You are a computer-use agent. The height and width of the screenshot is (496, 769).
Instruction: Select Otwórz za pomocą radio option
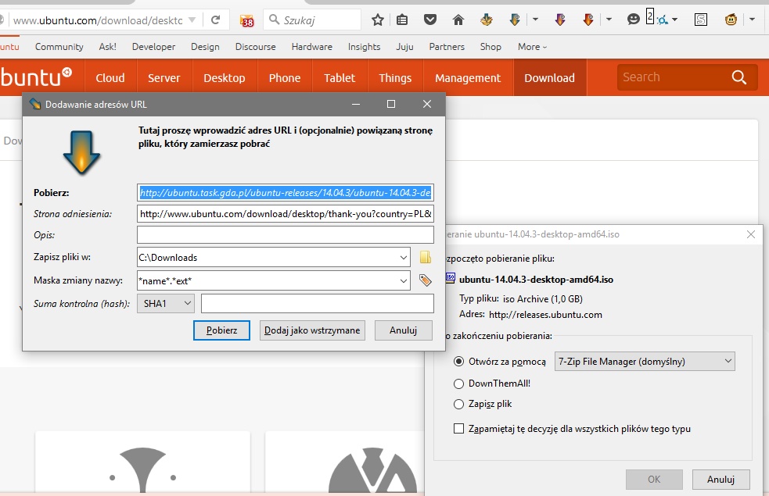pos(458,362)
